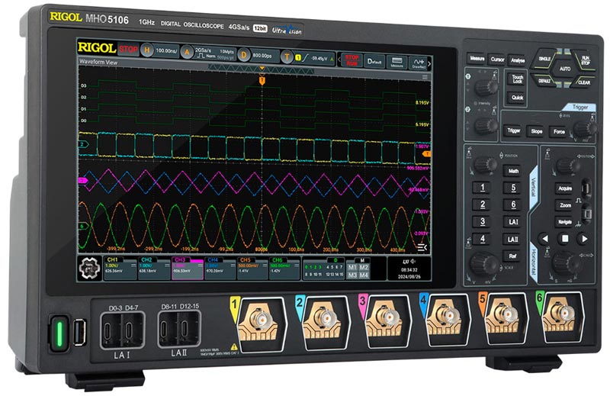Push the AUTO key
Image resolution: width=610 pixels, height=396 pixels.
coord(565,69)
